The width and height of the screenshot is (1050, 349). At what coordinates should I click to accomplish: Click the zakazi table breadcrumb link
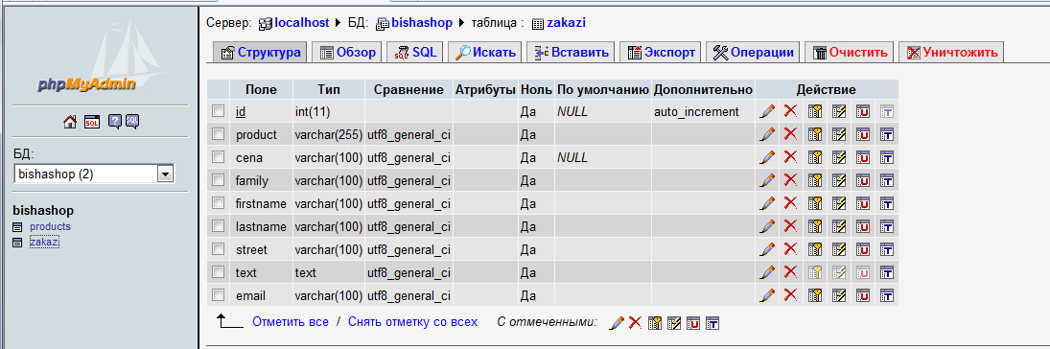point(567,22)
